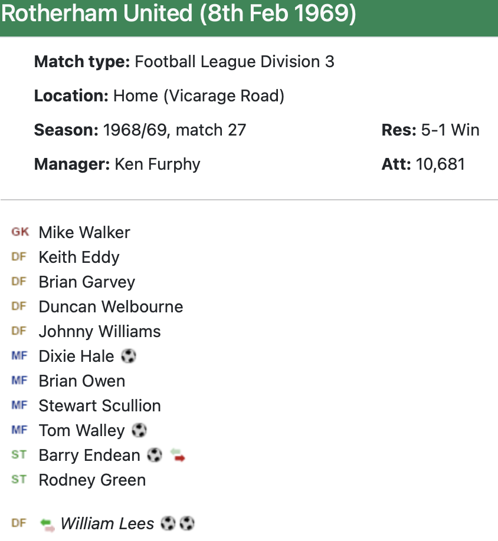Click the first goal ball beside William Lees

point(168,523)
